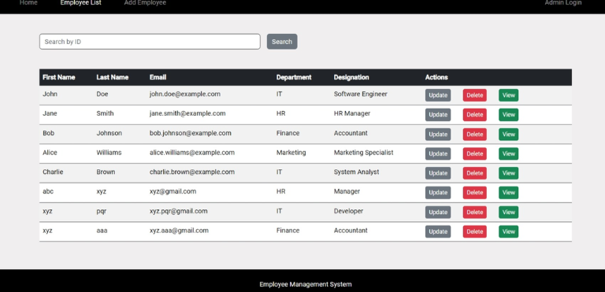Open the Home navigation link
This screenshot has height=292, width=605.
coord(28,2)
